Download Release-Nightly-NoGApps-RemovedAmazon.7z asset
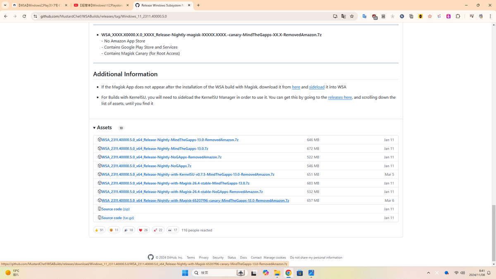The image size is (496, 279). pyautogui.click(x=162, y=157)
